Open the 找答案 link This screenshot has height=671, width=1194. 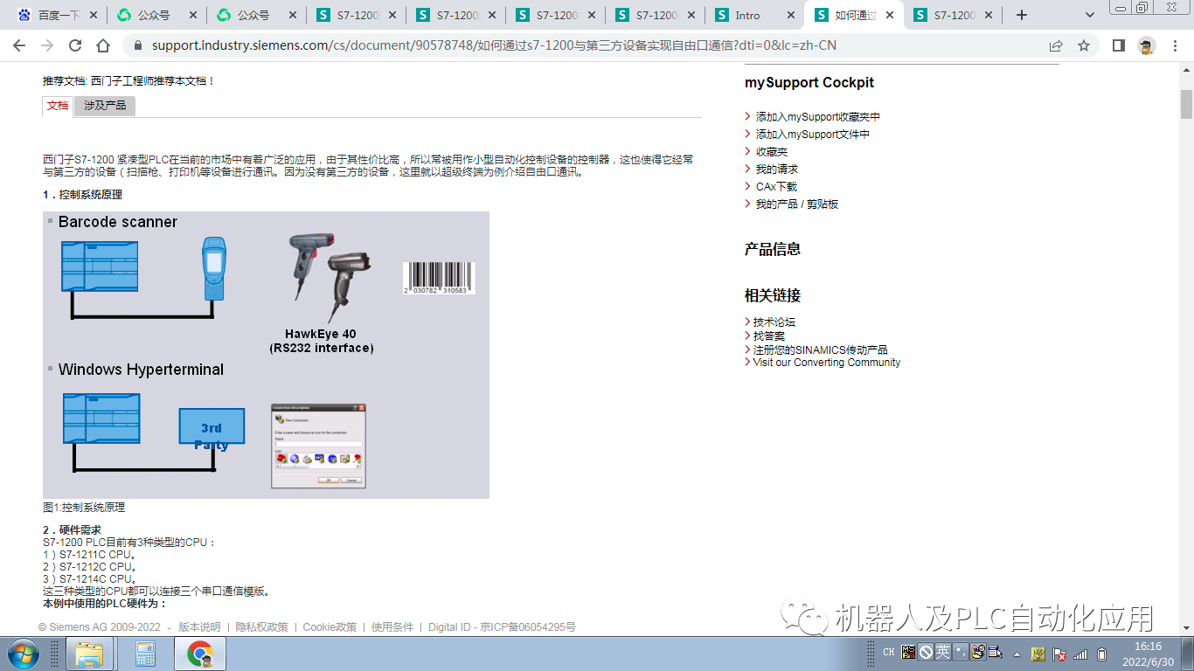coord(769,335)
